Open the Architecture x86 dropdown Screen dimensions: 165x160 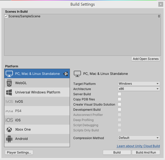[139, 89]
